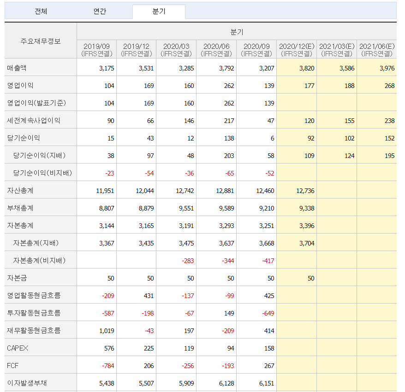The width and height of the screenshot is (405, 392).
Task: Switch to the 연간 tab
Action: click(100, 12)
